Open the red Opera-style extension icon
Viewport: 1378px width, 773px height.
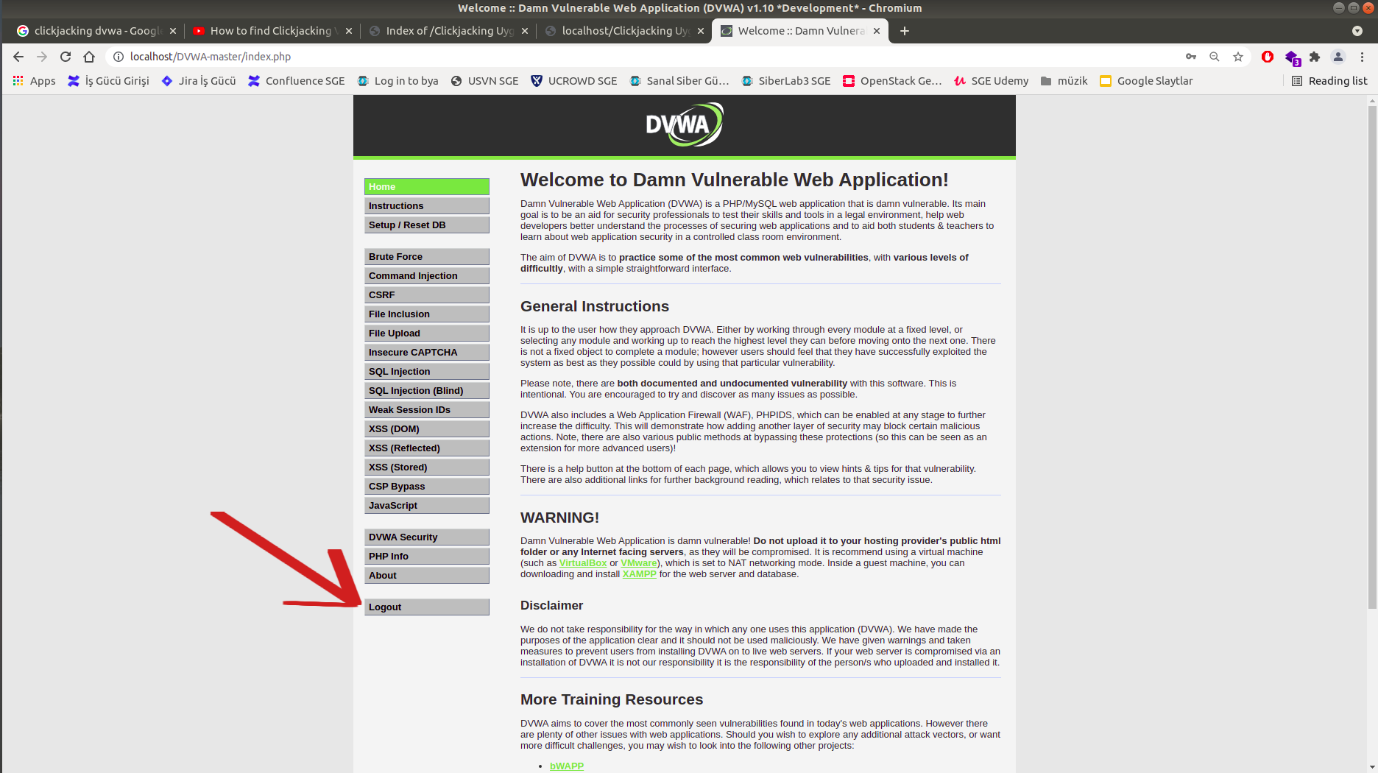coord(1268,57)
